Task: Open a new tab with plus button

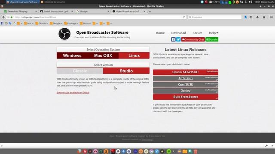Action: 150,12
